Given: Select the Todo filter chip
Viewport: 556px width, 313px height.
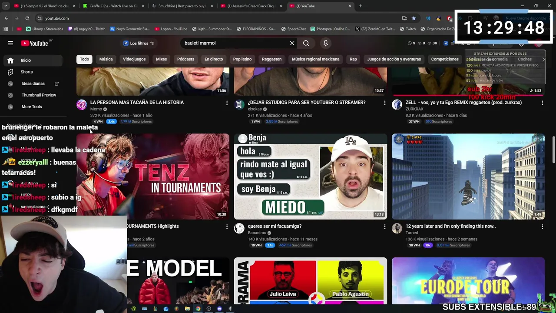Looking at the screenshot, I should (x=84, y=59).
